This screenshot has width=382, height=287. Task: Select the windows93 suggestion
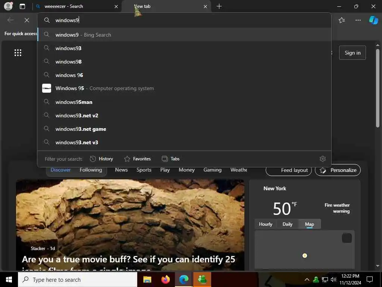(184, 48)
